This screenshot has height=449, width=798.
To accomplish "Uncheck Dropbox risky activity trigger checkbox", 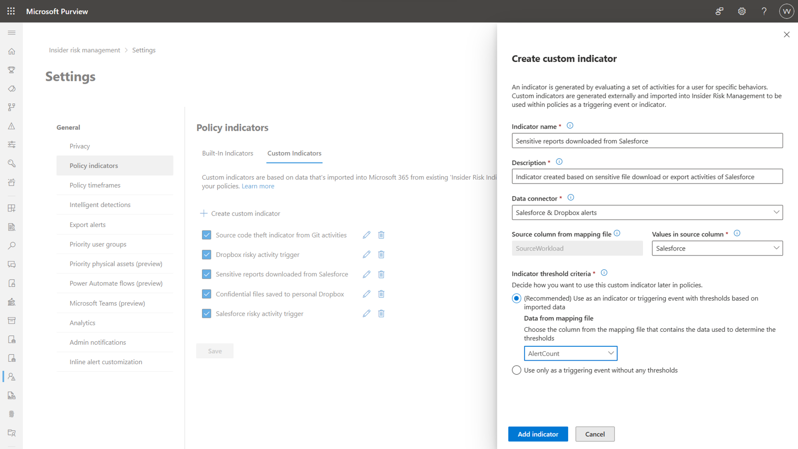I will tap(206, 254).
